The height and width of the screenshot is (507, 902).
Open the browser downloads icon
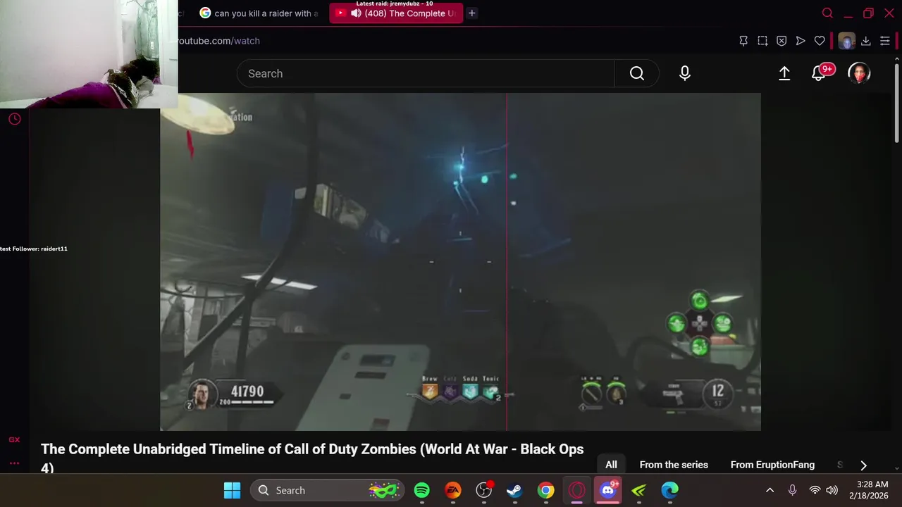click(866, 41)
